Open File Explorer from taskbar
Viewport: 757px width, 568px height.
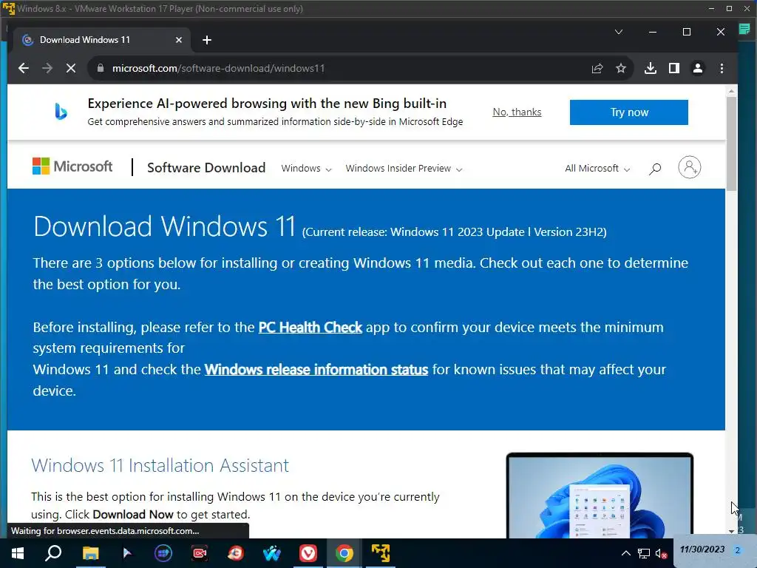pos(90,553)
